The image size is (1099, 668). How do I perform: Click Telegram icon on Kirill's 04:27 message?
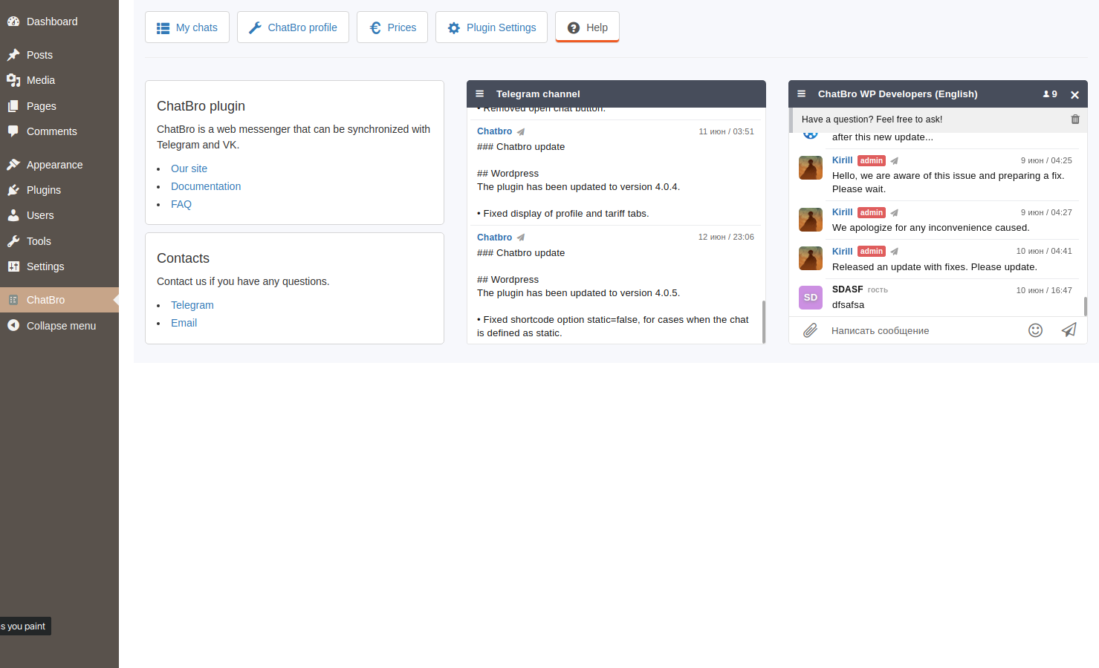point(895,213)
